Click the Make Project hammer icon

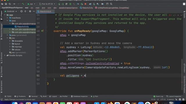23,4
